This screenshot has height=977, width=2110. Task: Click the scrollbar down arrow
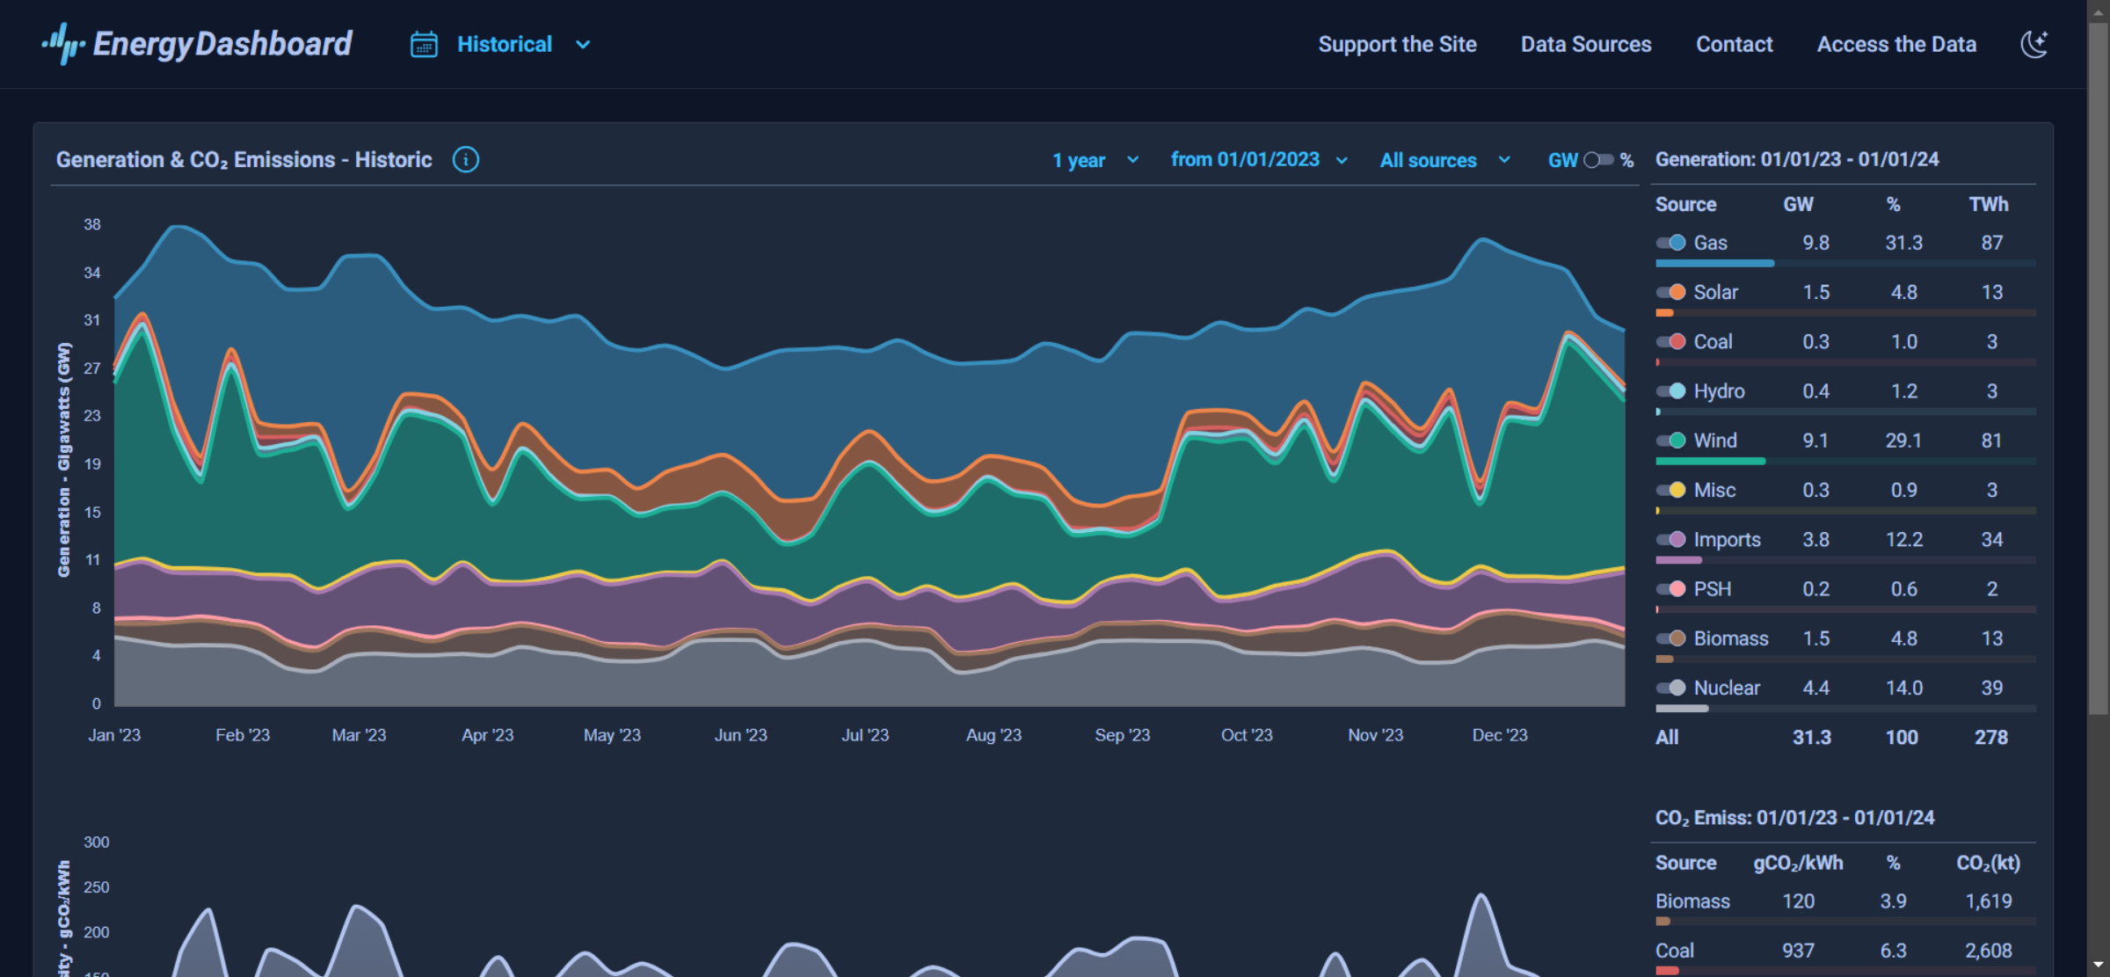click(2099, 966)
